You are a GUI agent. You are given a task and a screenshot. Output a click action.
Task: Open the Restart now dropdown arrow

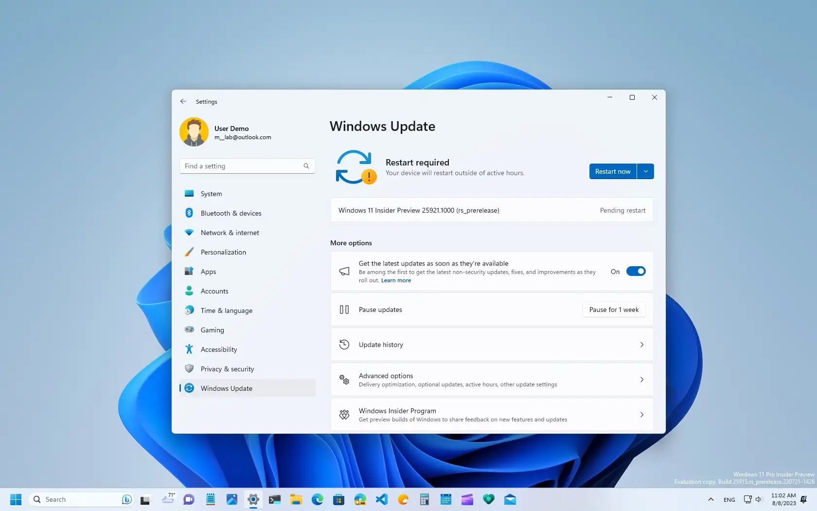645,171
